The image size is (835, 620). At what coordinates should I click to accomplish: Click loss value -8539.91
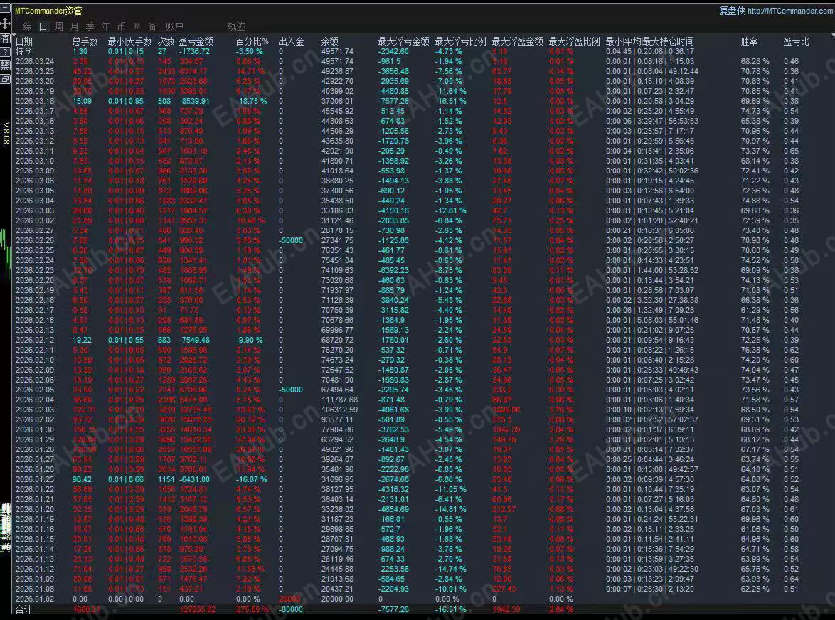point(194,101)
